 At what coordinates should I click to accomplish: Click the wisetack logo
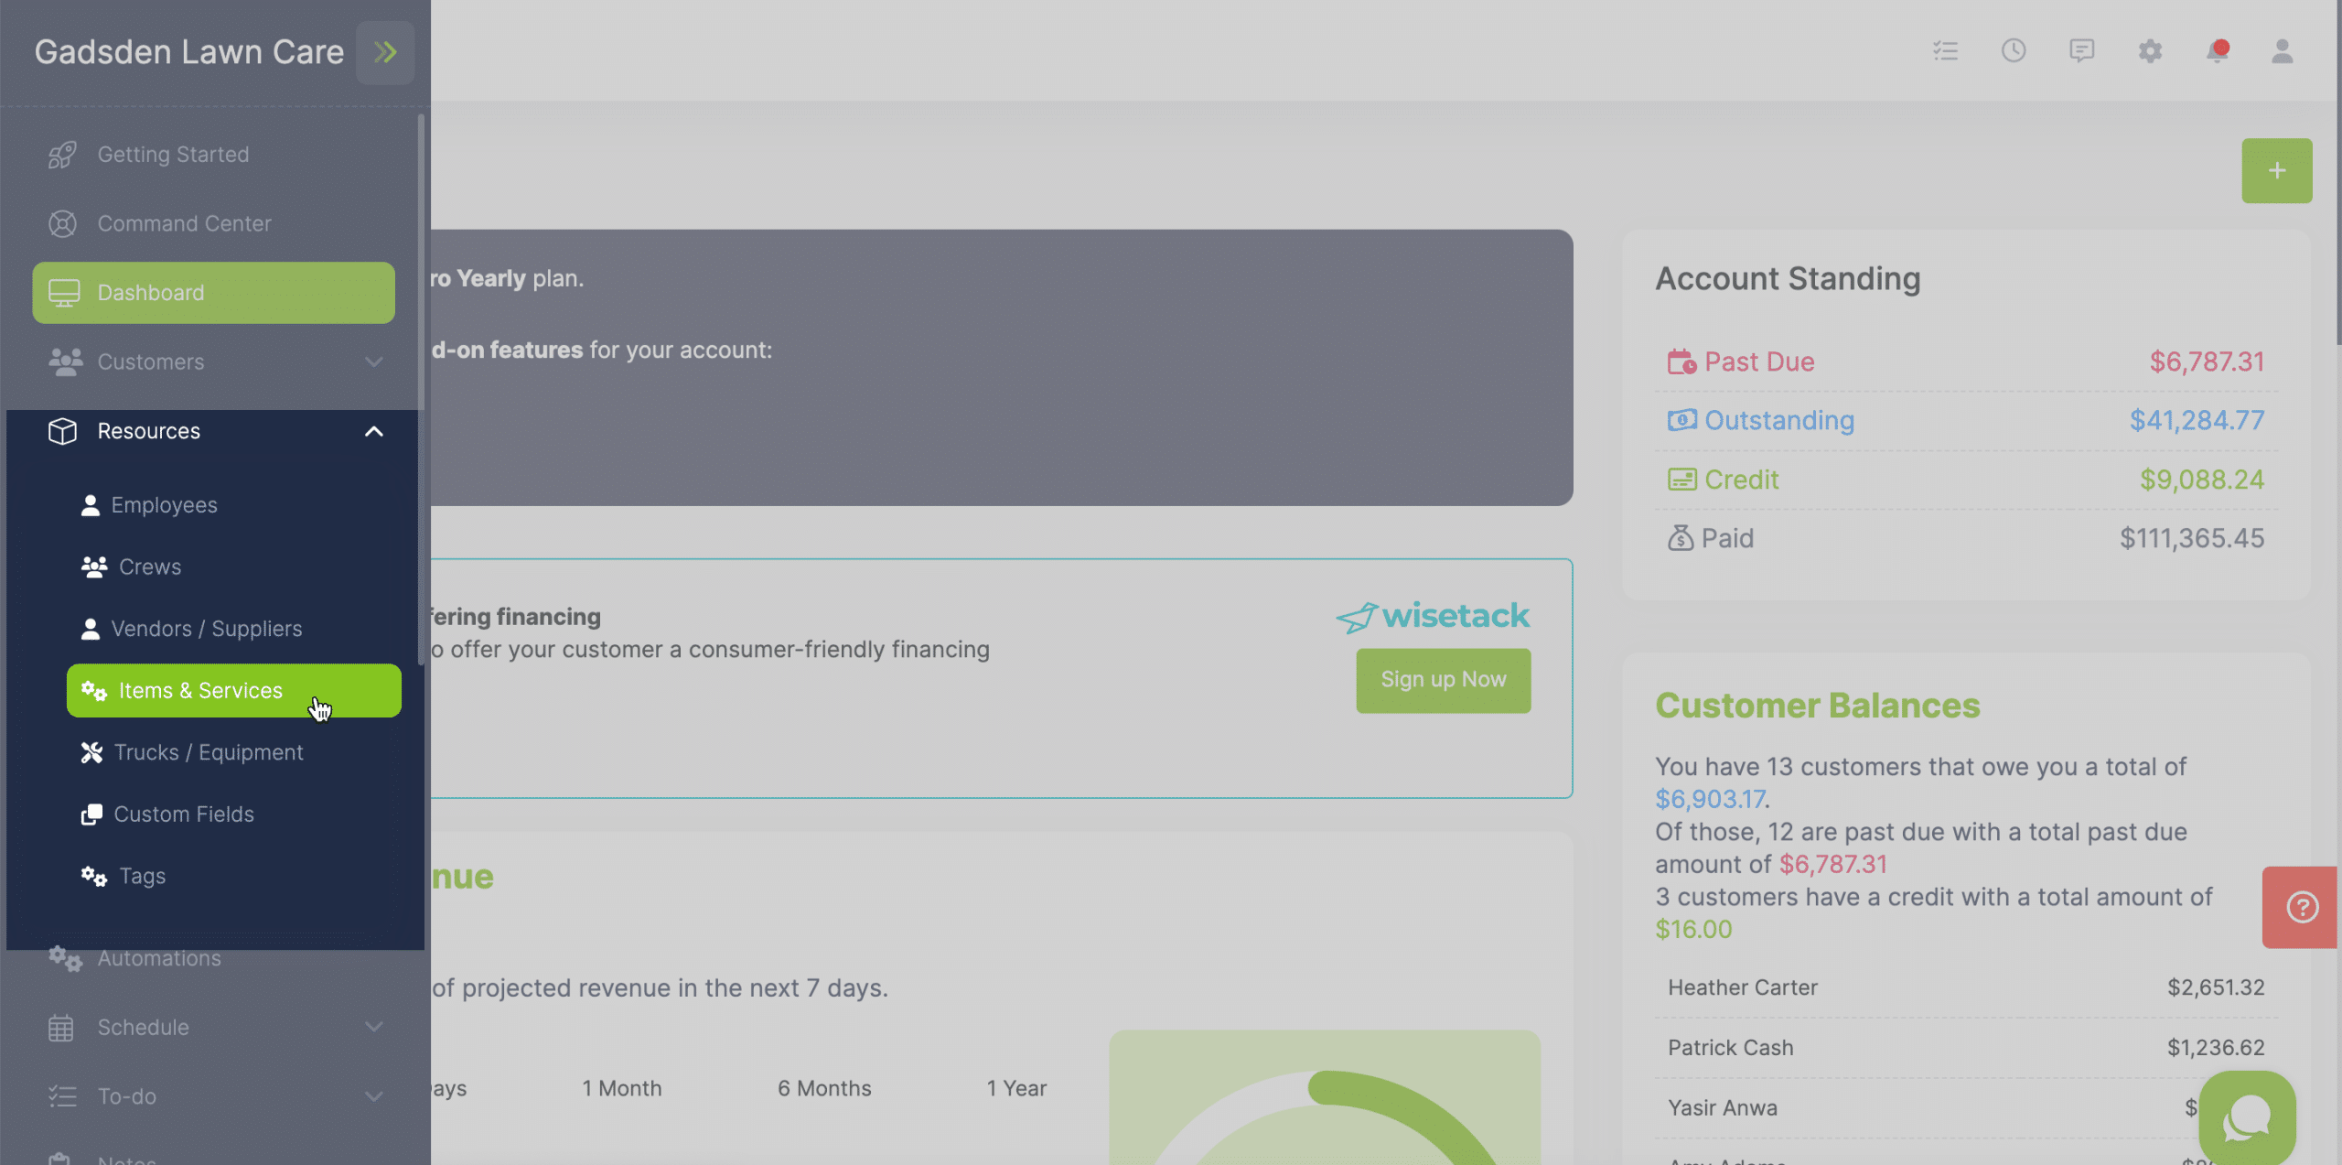1432,617
